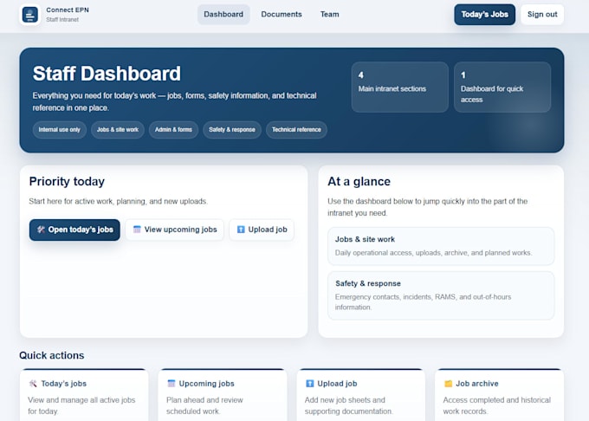This screenshot has height=421, width=589.
Task: Click the Main intranet sections stat card
Action: [400, 87]
